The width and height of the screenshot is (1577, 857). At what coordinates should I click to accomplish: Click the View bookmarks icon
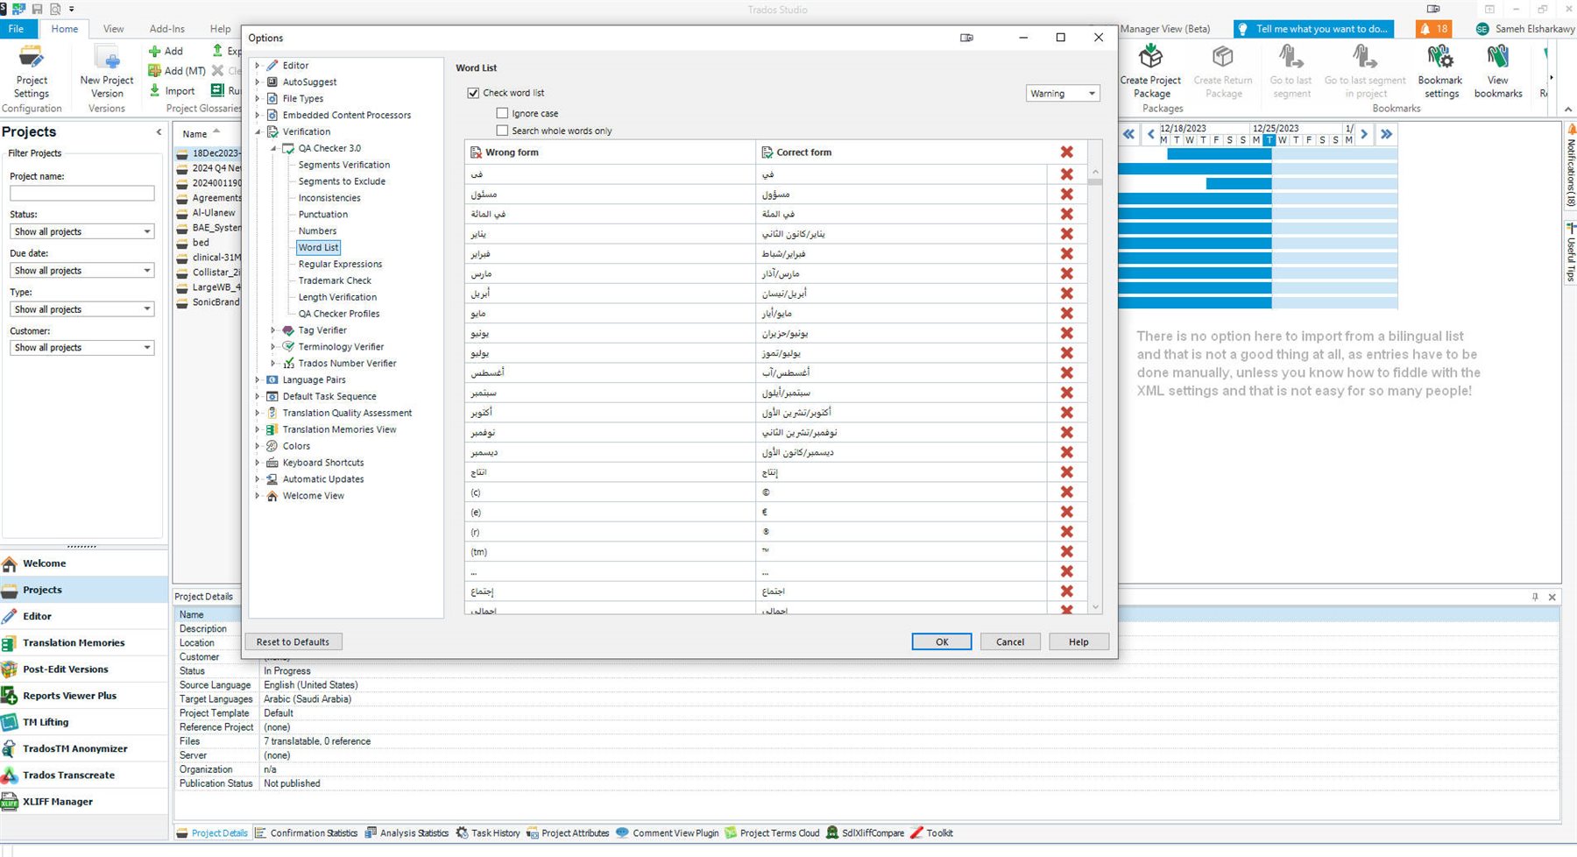coord(1498,58)
